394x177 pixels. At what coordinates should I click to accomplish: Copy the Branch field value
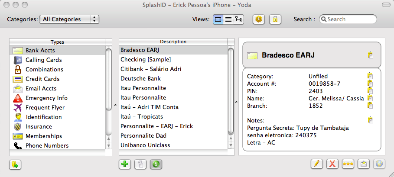pyautogui.click(x=370, y=105)
